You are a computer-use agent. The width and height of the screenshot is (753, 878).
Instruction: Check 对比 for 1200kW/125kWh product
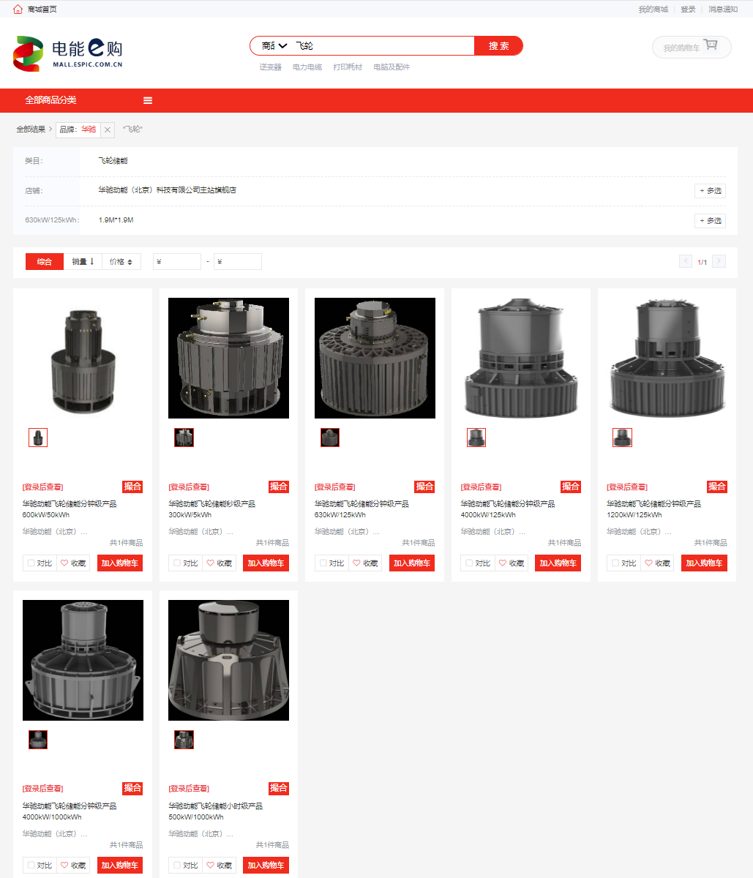tap(615, 563)
